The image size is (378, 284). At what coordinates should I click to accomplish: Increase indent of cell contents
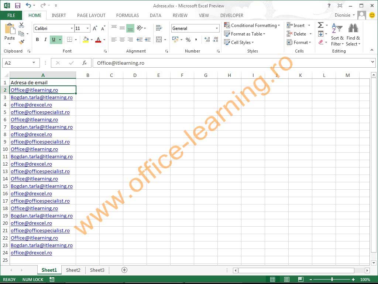pos(148,40)
